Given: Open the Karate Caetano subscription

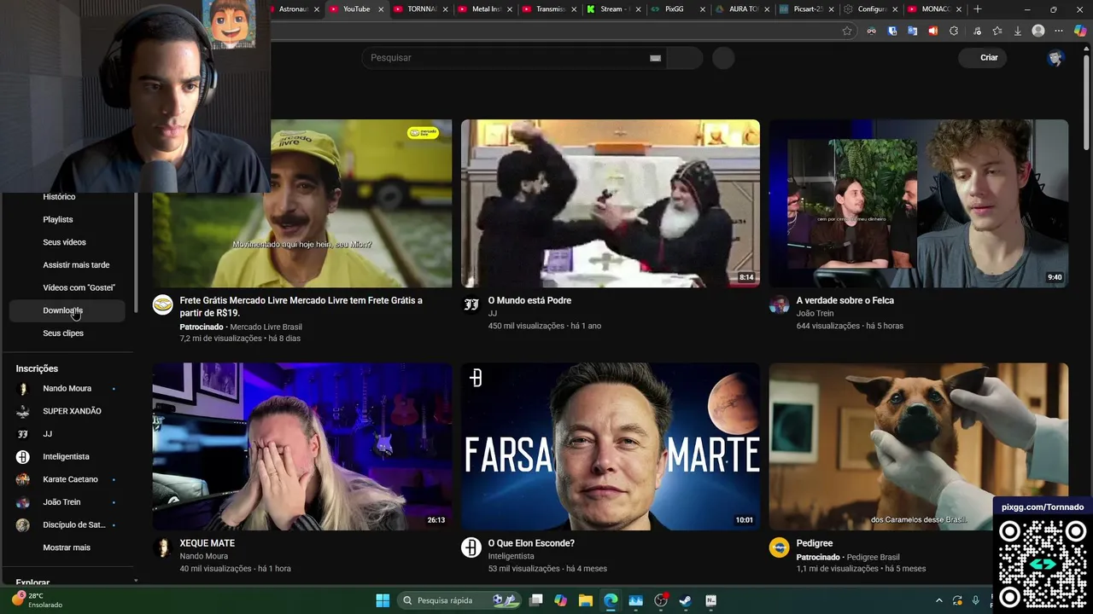Looking at the screenshot, I should 67,479.
